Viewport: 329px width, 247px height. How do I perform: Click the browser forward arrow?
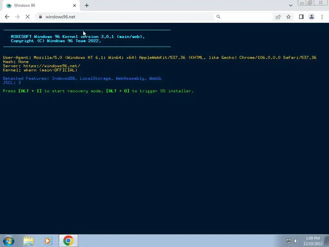coord(17,17)
